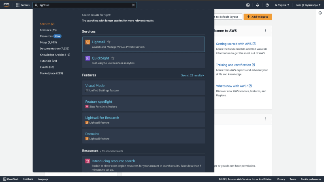Image resolution: width=324 pixels, height=182 pixels.
Task: Open the help question mark icon
Action: (x=267, y=5)
